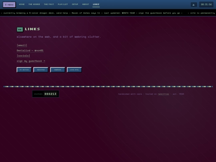Click the visitors counter 004213
Image resolution: width=216 pixels, height=162 pixels.
(46, 94)
